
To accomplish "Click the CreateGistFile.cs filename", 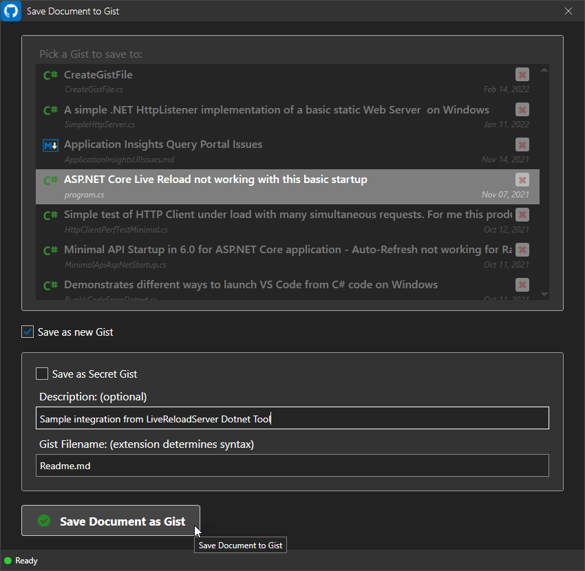I will pos(94,89).
